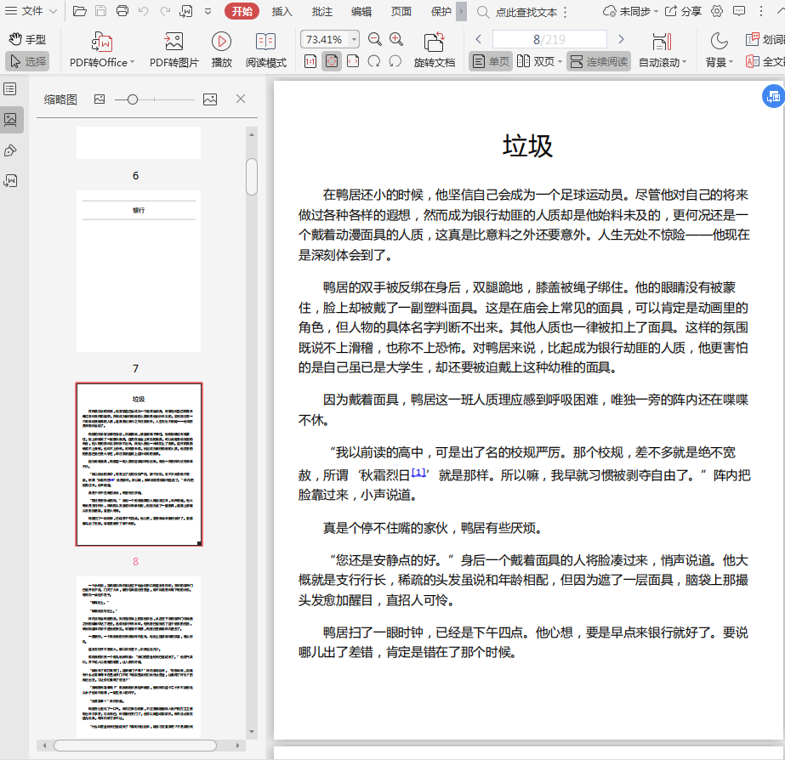Switch to the 插入 tab
Screen dimensions: 785x760
282,12
